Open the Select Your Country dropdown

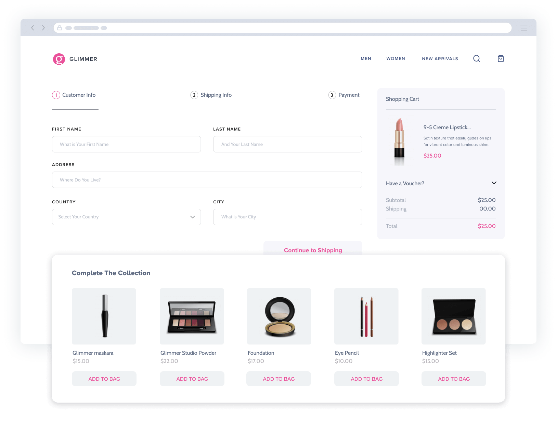[x=126, y=217]
